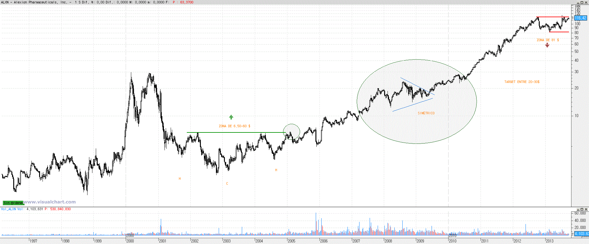The image size is (589, 244).
Task: Select the 'ZONA DE 6,50-60 $' annotation
Action: coord(234,126)
